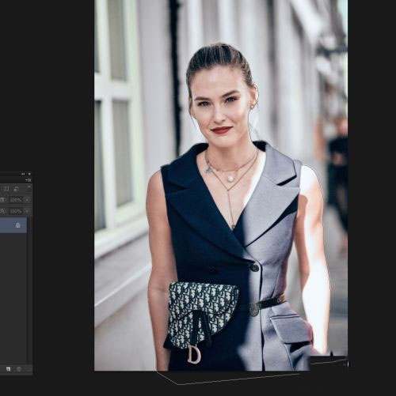Select the highlighted background layer row
This screenshot has height=396, width=396.
point(13,225)
